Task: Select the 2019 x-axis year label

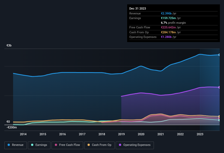Action: 121,134
